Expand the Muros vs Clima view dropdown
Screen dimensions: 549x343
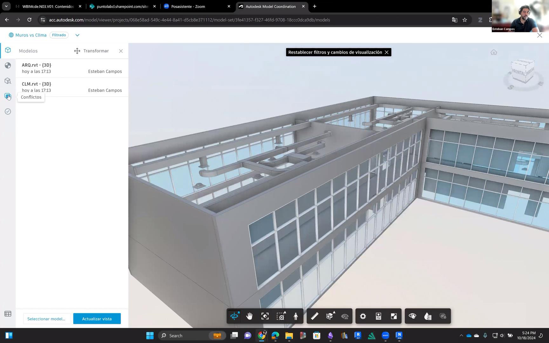(x=77, y=35)
